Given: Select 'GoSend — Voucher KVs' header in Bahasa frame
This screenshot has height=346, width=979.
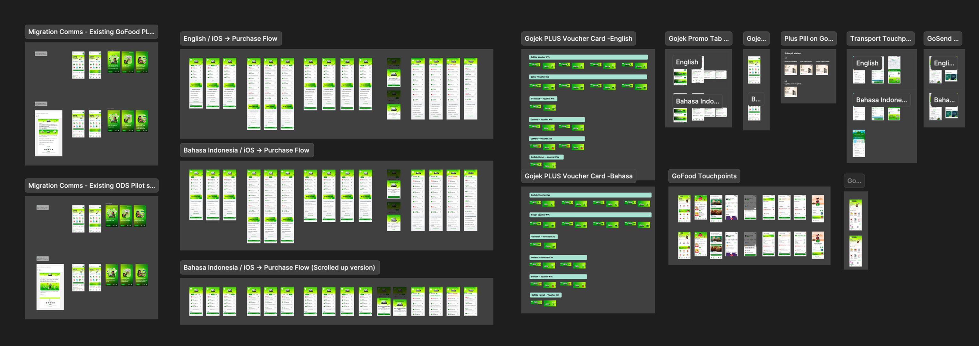Looking at the screenshot, I should 558,258.
